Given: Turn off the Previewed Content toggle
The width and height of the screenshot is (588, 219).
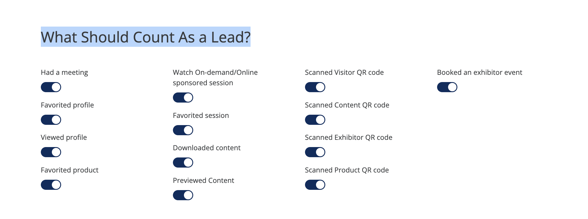Looking at the screenshot, I should 183,195.
